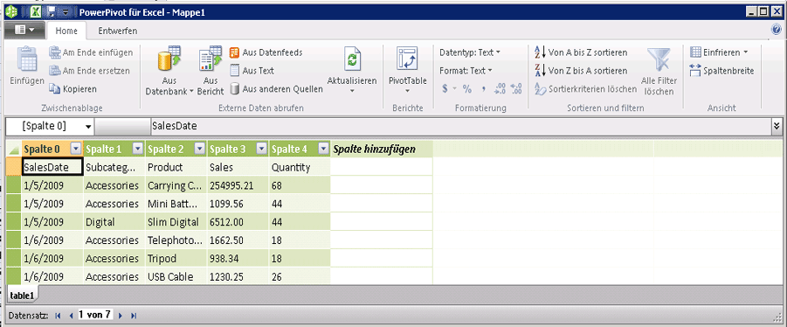Select the Digital subcategory cell
The image size is (787, 327).
coord(114,222)
